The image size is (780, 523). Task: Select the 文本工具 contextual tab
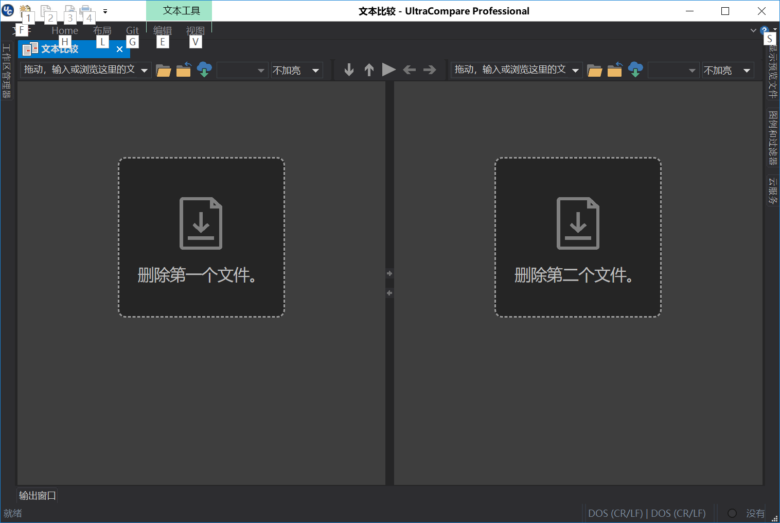click(179, 11)
